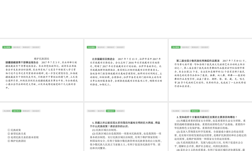Image resolution: width=252 pixels, height=151 pixels.
Task: Pick 热点聚焦 tab on question 2 党和政府 slide
Action: [x=176, y=111]
